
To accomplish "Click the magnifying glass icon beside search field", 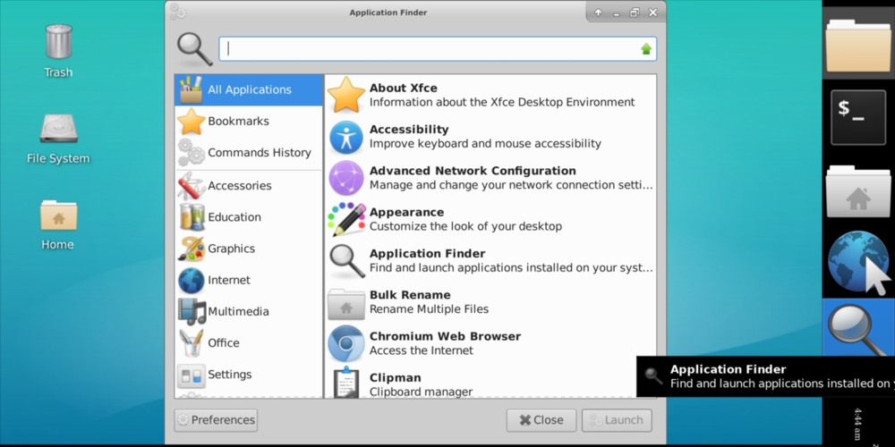I will click(x=194, y=49).
